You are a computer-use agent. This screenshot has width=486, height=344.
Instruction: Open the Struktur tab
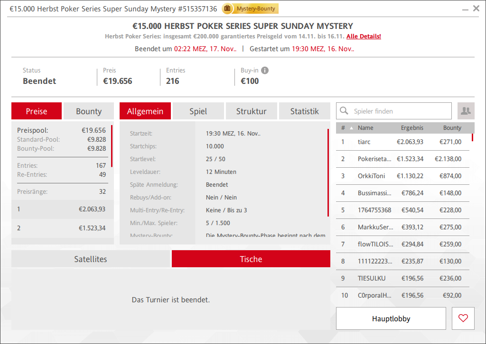[251, 111]
